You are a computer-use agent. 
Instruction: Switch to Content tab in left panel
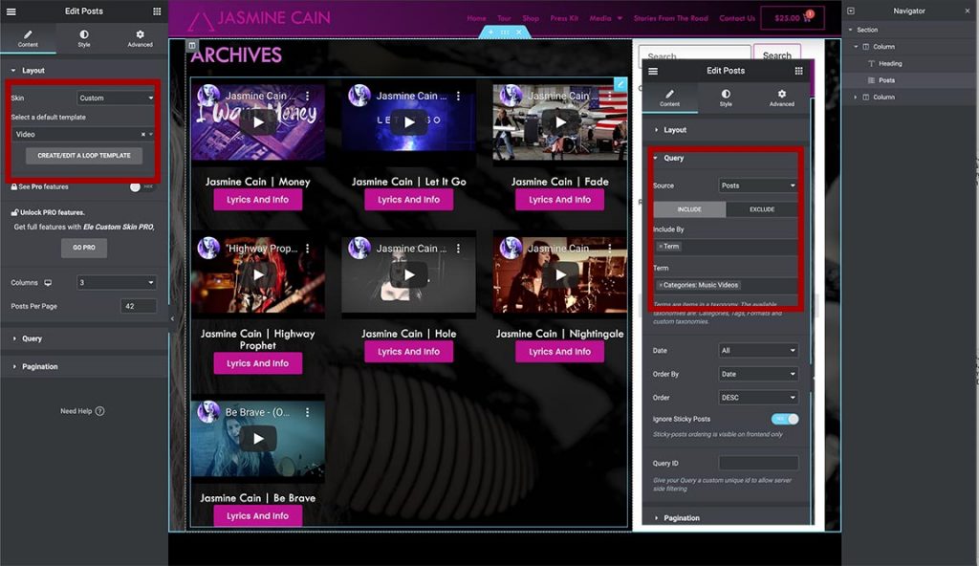[28, 39]
